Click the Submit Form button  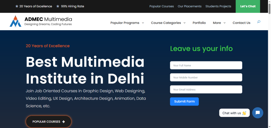184,101
